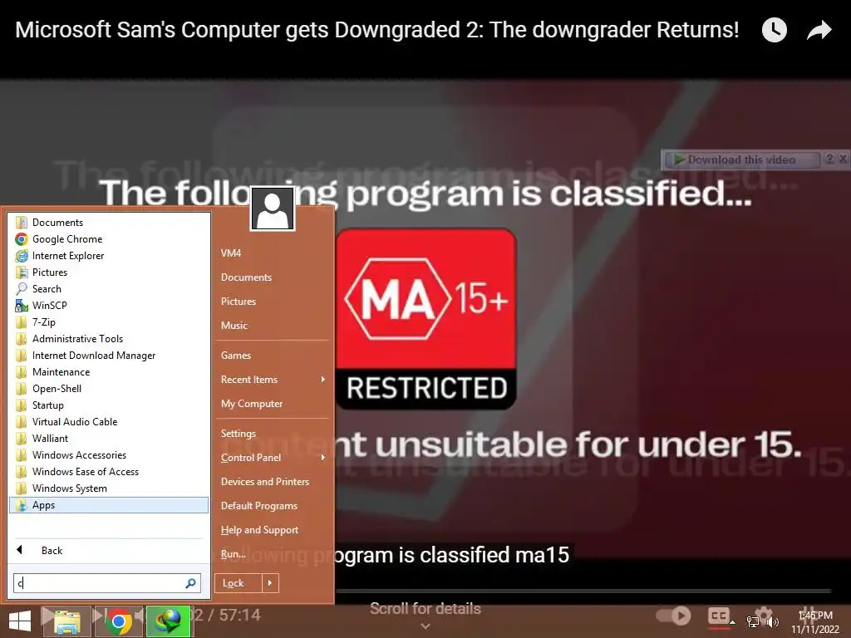This screenshot has width=851, height=638.
Task: Go Back to the main start menu
Action: point(109,551)
